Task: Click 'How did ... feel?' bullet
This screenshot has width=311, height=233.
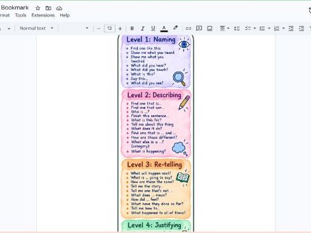Action: tap(145, 199)
